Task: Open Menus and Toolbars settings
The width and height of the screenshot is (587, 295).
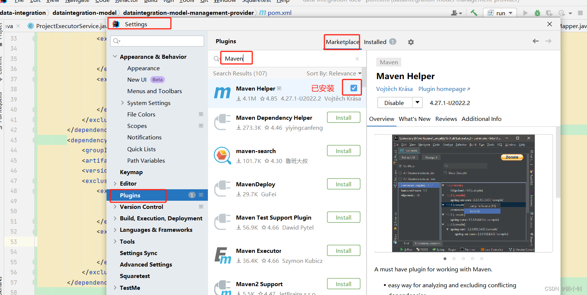Action: 155,91
